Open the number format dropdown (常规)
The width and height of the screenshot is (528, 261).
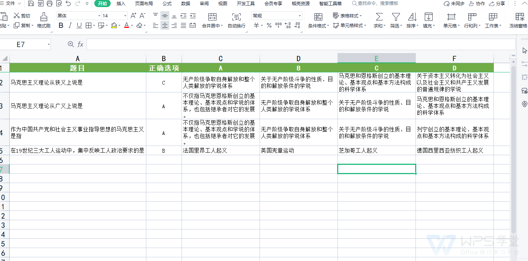pyautogui.click(x=300, y=16)
